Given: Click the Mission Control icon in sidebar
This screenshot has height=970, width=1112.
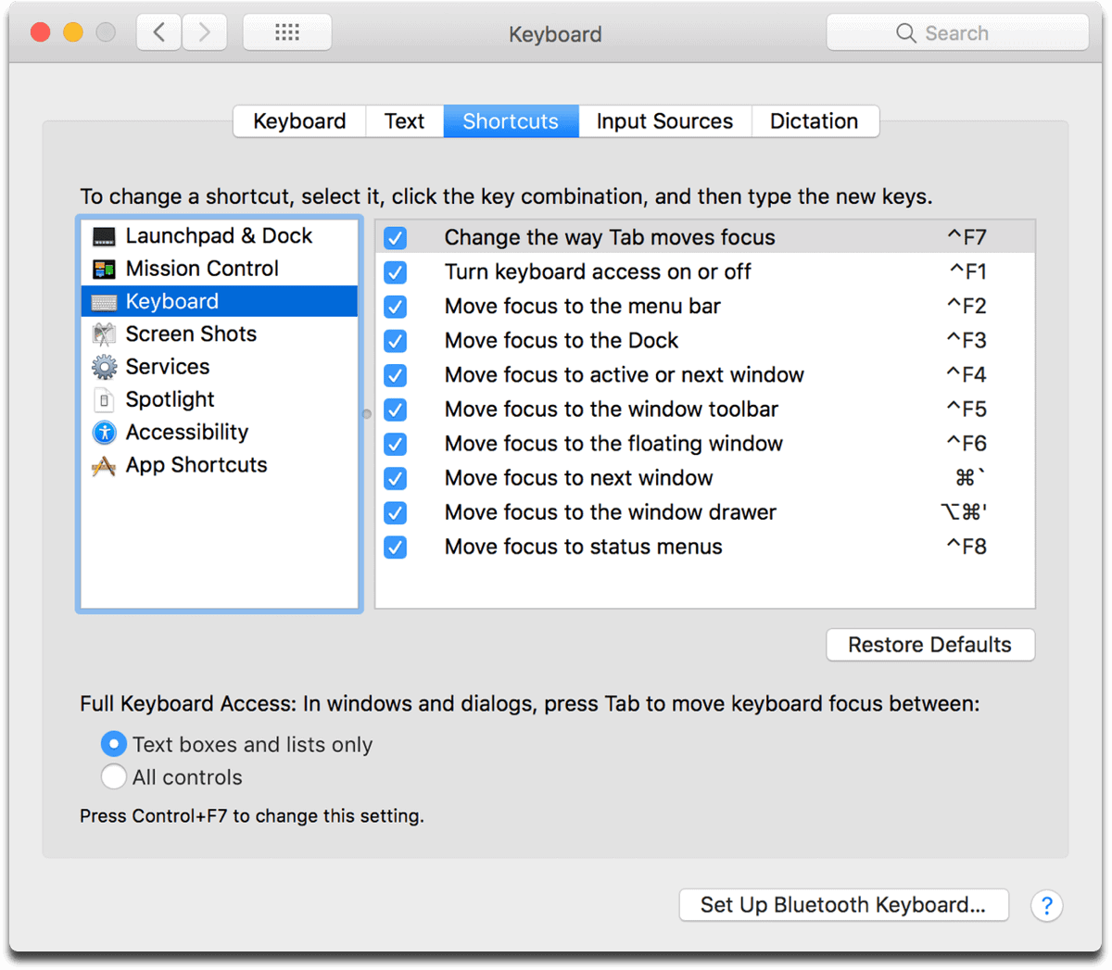Looking at the screenshot, I should 104,269.
